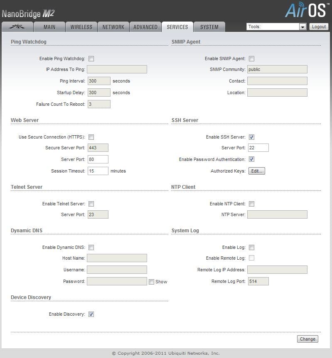
Task: Click the AirOS logo
Action: [306, 10]
